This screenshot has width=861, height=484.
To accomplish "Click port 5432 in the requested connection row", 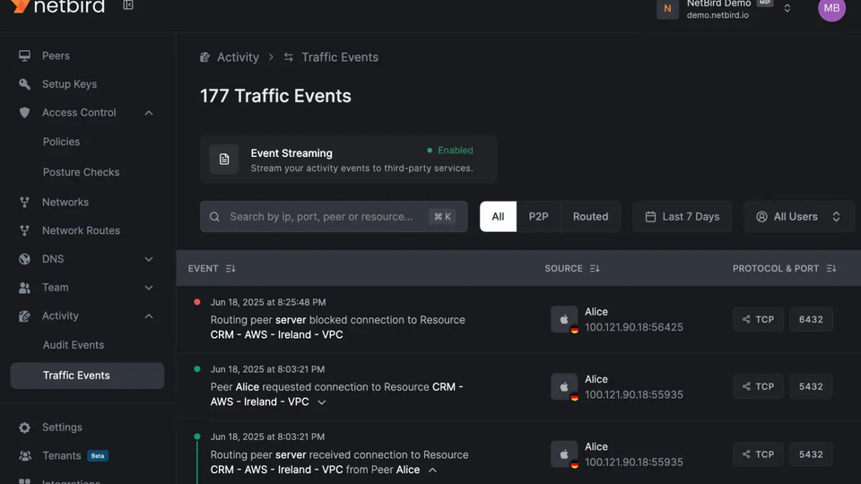I will [811, 387].
